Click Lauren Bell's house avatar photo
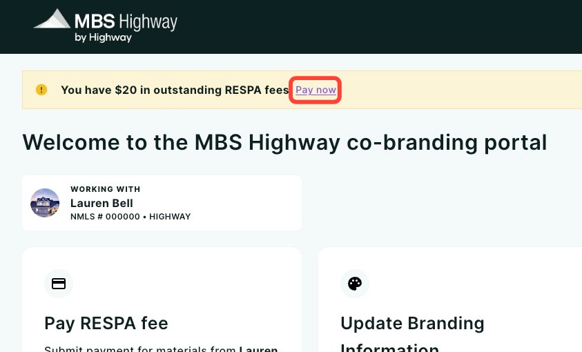This screenshot has height=352, width=582. tap(45, 202)
